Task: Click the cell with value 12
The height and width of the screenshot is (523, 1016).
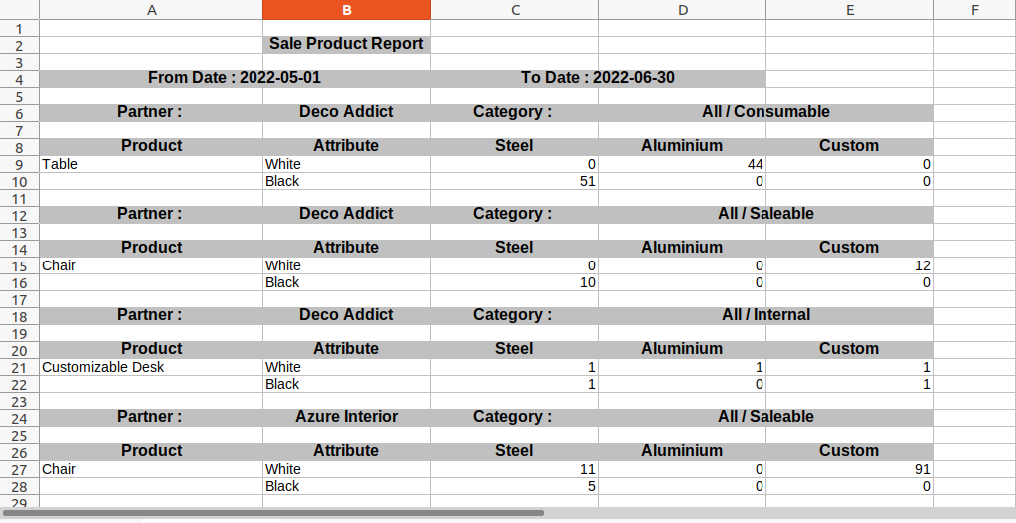Action: pyautogui.click(x=849, y=265)
